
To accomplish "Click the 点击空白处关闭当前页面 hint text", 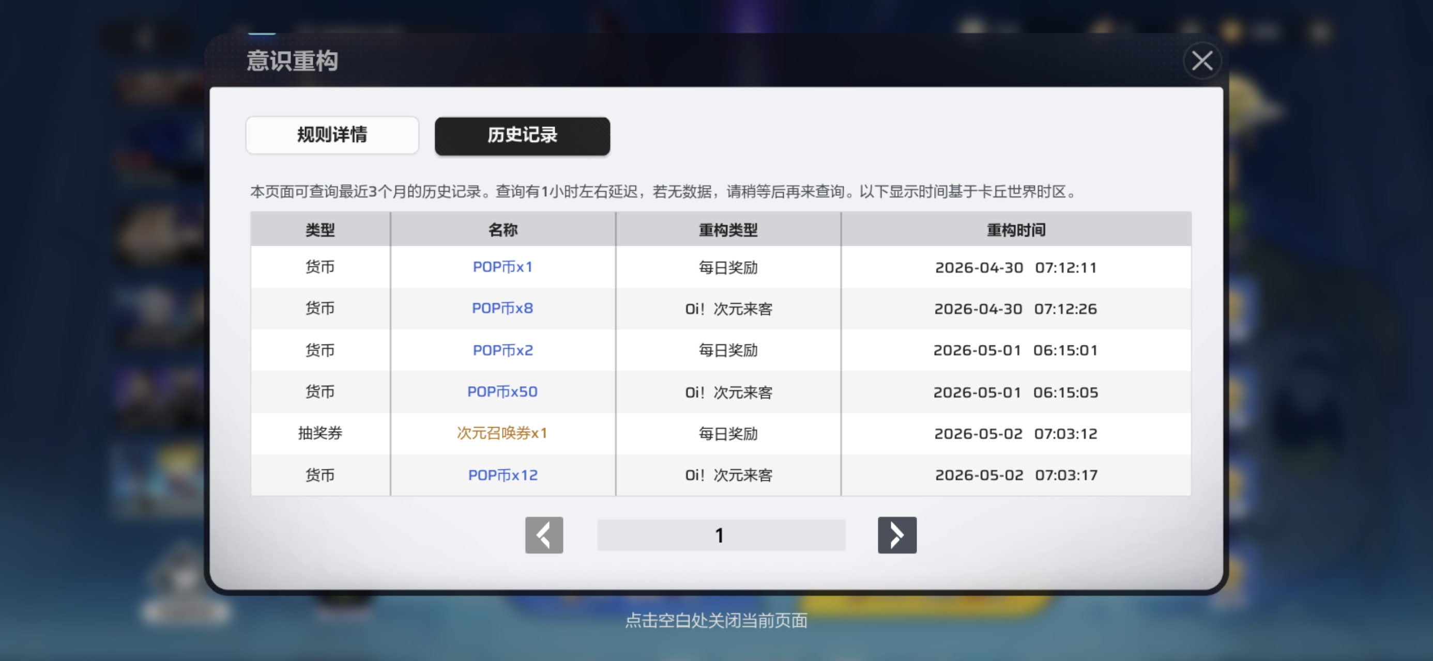I will click(x=716, y=620).
